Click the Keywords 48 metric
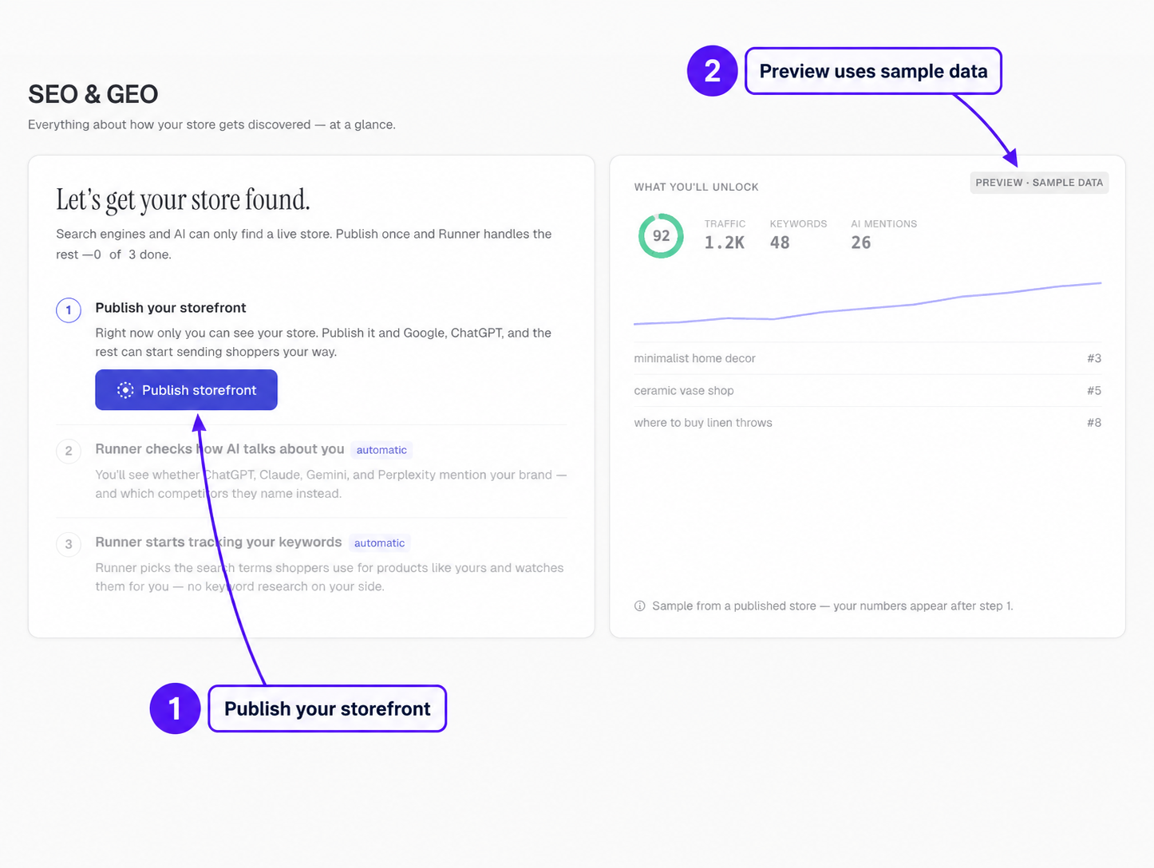 [798, 235]
